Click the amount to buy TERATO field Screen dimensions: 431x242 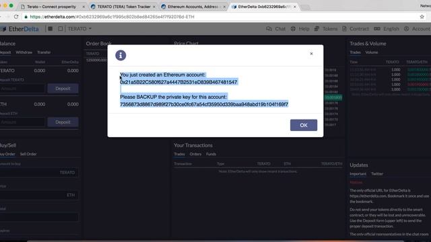[39, 173]
